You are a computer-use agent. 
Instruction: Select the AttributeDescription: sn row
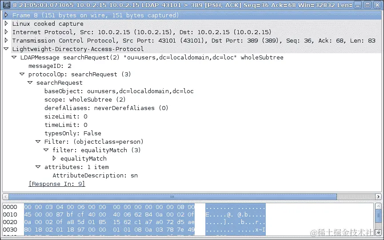click(95, 176)
